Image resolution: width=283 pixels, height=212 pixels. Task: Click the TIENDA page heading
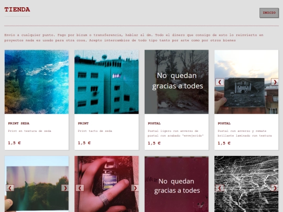point(17,9)
